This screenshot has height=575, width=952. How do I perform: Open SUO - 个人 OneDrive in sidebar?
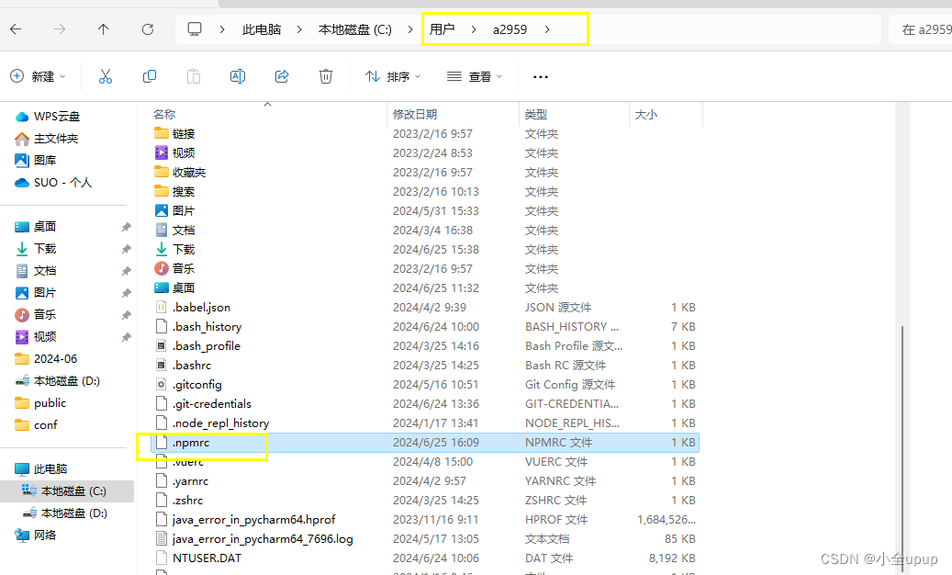tap(53, 182)
